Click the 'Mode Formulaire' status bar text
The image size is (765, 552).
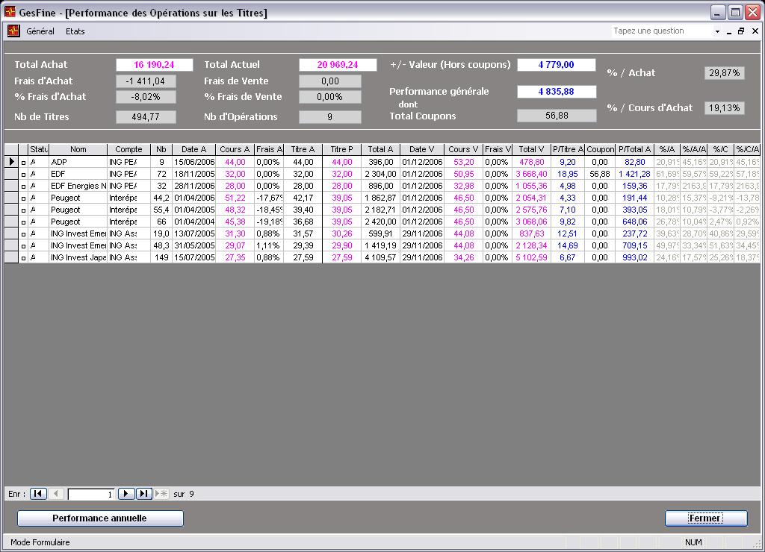click(40, 542)
